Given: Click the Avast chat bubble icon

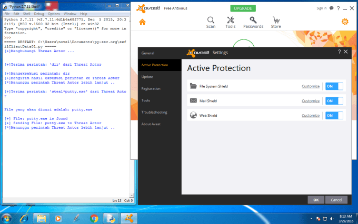Looking at the screenshot, I should [x=331, y=8].
